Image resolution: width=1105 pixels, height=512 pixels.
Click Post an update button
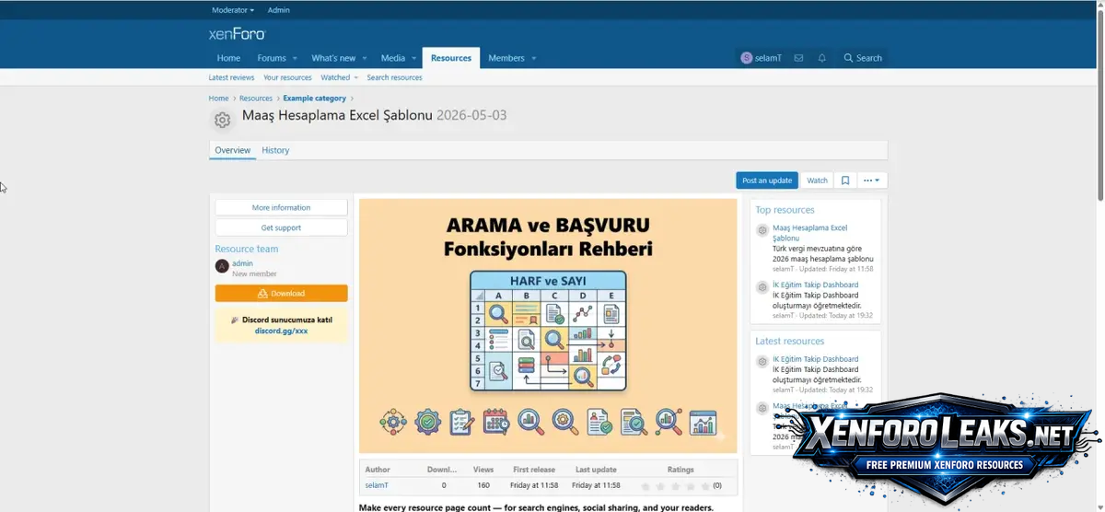(x=767, y=180)
